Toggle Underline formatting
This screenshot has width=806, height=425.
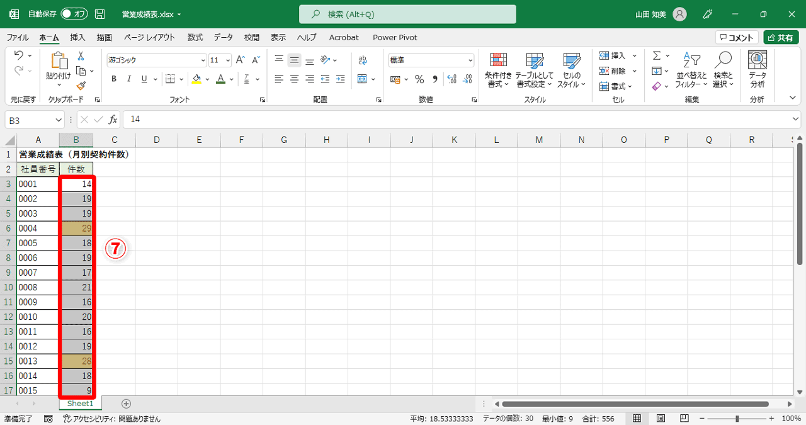(144, 79)
